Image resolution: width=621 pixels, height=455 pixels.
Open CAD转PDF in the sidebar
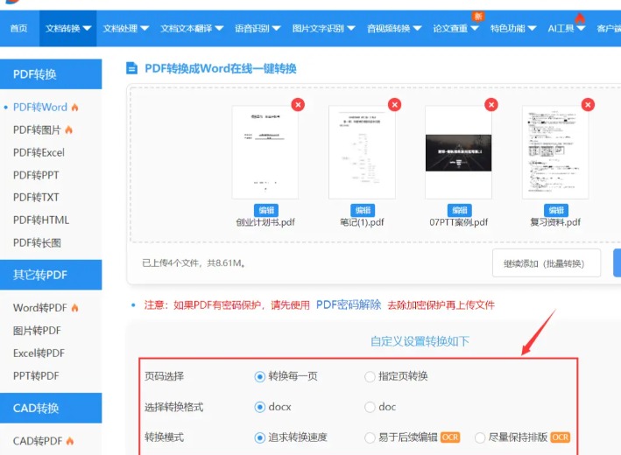coord(38,441)
